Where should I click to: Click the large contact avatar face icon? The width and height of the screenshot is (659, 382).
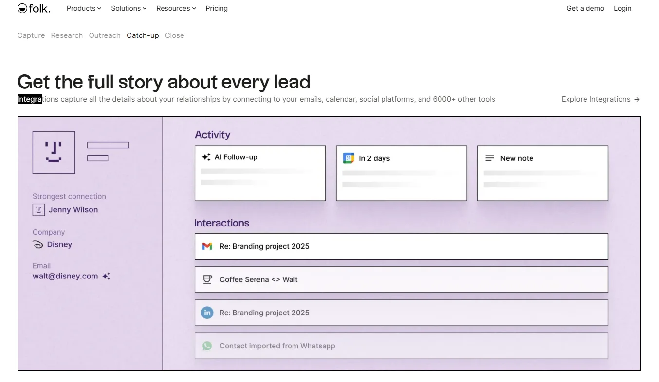point(54,152)
